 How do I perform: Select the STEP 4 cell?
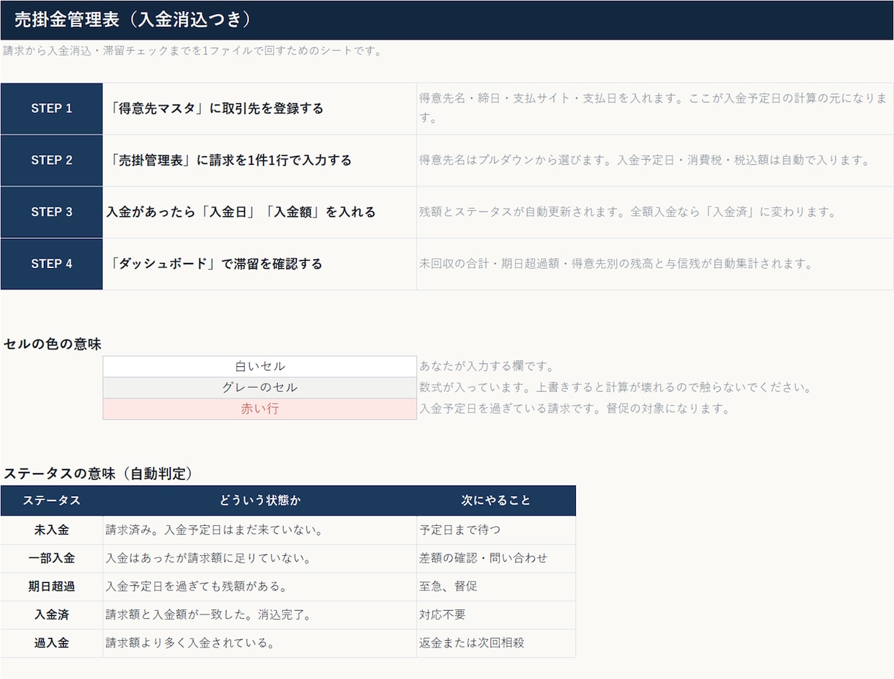pyautogui.click(x=51, y=264)
